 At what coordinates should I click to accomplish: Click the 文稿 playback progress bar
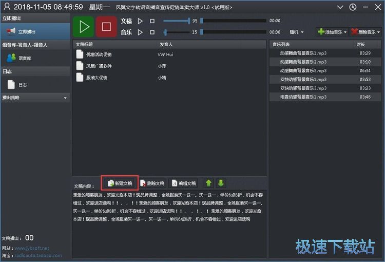[x=233, y=21]
